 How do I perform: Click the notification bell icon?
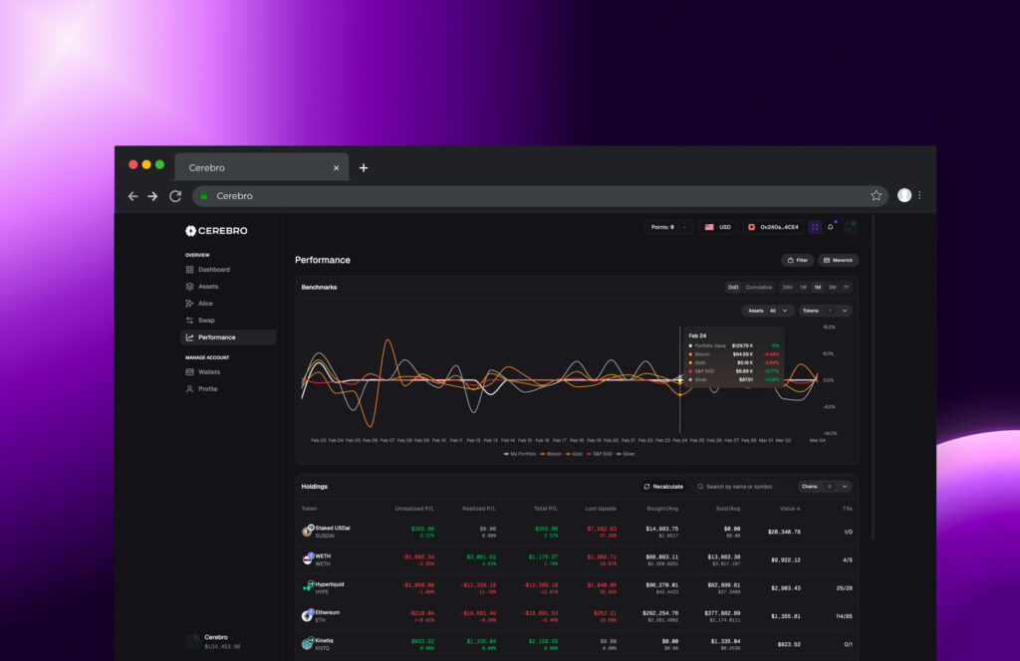click(831, 227)
